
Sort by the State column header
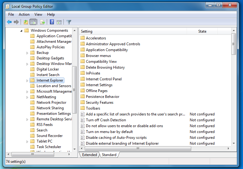[x=202, y=31]
